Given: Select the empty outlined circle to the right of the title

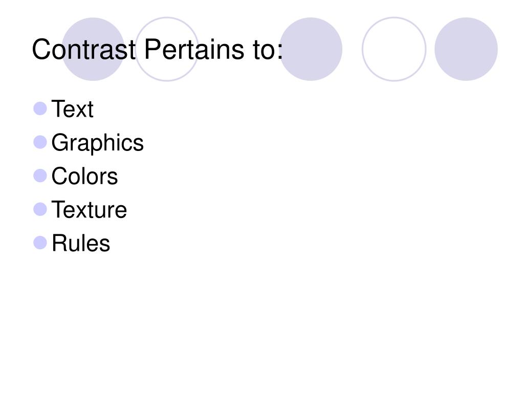Looking at the screenshot, I should pyautogui.click(x=394, y=49).
